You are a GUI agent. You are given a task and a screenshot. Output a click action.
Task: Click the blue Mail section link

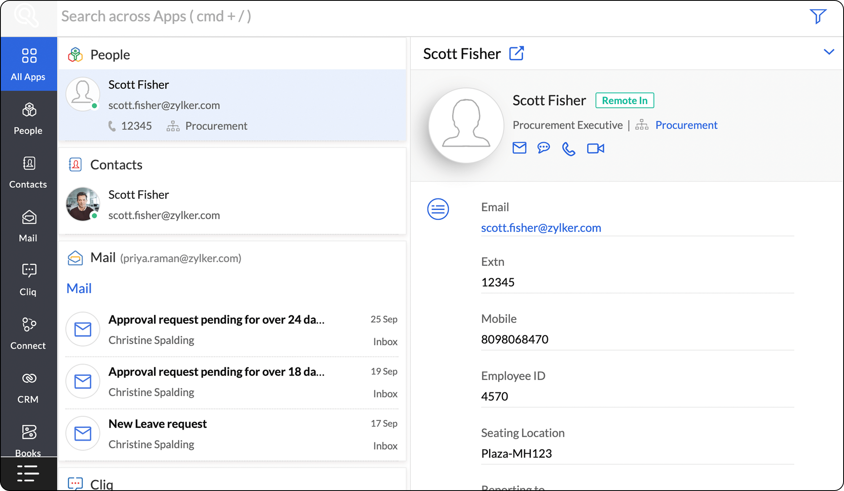(x=79, y=288)
